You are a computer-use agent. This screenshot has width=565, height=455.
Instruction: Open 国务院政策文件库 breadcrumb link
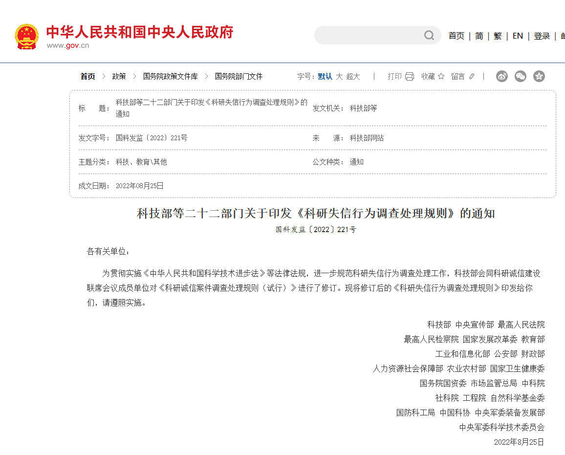pos(171,76)
